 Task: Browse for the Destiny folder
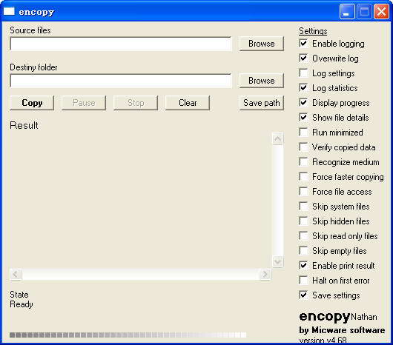pos(262,81)
